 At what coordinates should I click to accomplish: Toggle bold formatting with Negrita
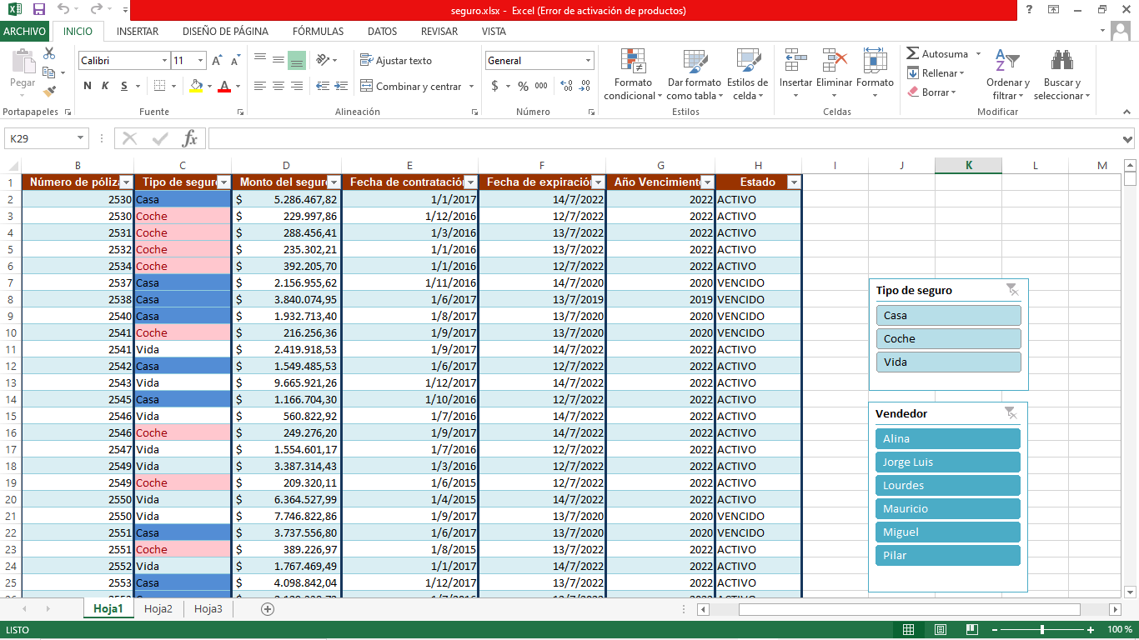coord(86,86)
